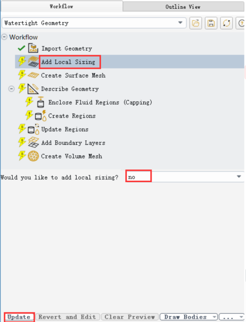The width and height of the screenshot is (246, 322).
Task: Click the Create Surface Mesh grid icon
Action: pyautogui.click(x=33, y=75)
